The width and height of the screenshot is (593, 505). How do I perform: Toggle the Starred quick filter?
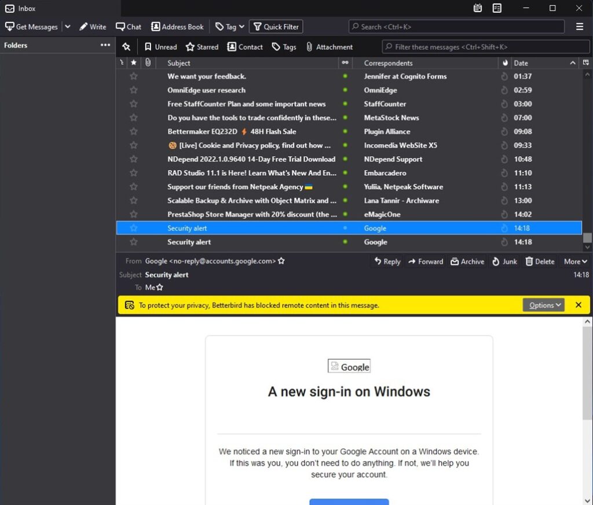pos(202,47)
